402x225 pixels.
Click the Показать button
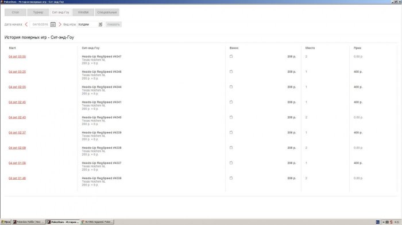(x=114, y=24)
